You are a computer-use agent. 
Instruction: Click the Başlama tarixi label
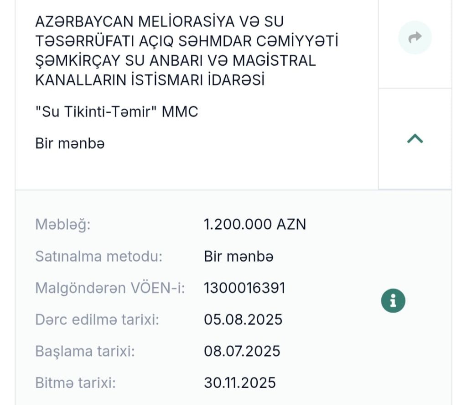(x=85, y=351)
